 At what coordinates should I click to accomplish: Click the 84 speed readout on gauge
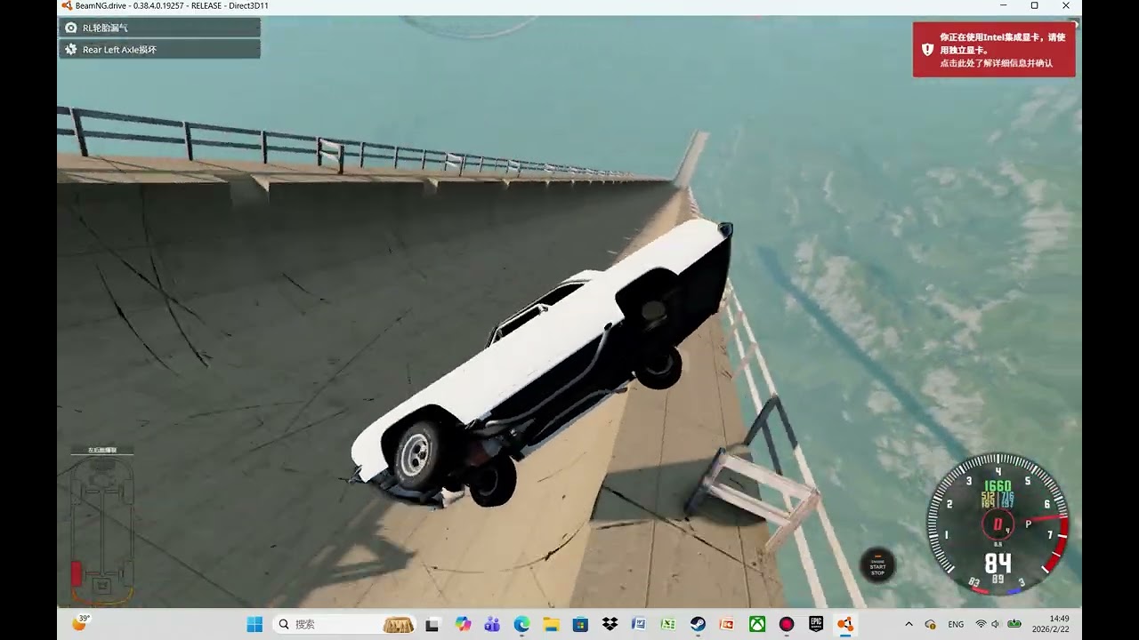[998, 564]
